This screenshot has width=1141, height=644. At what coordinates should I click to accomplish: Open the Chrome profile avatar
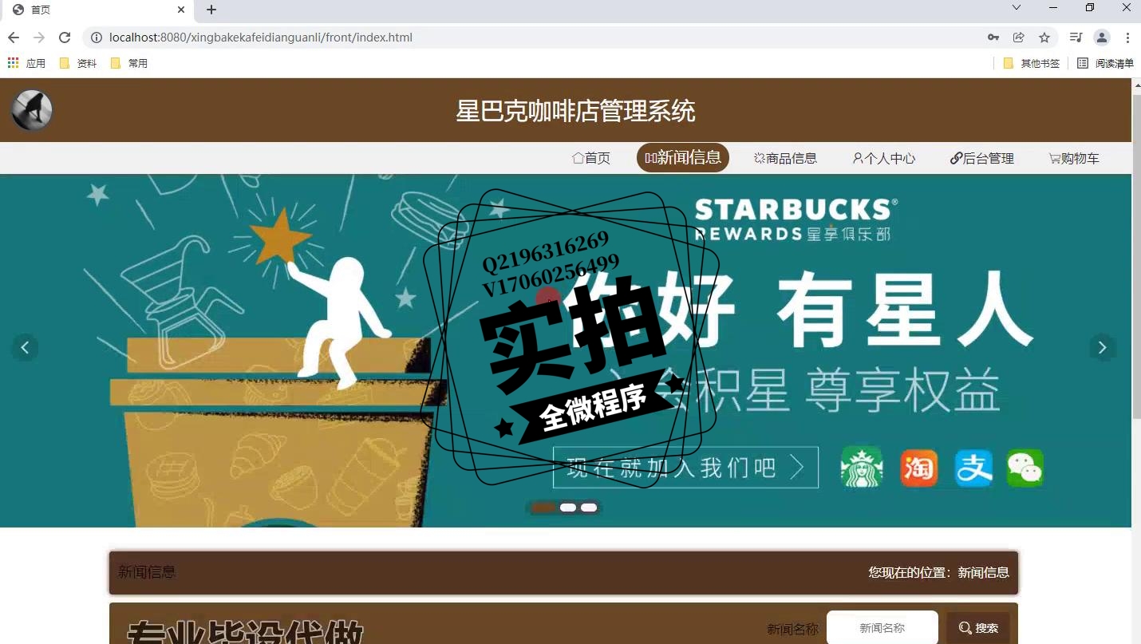click(1102, 38)
